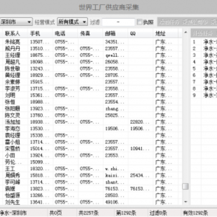This screenshot has height=217, width=217.
Task: Click email cell 49106...
Action: point(115,202)
